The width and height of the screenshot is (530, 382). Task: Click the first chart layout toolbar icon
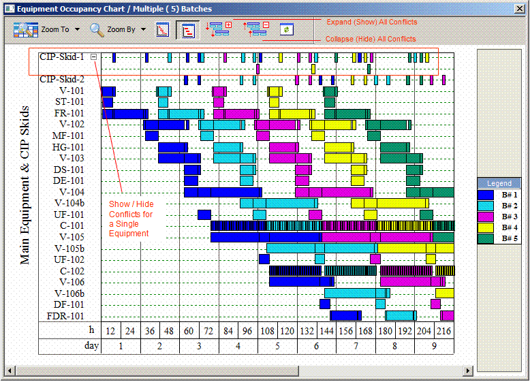coord(163,30)
